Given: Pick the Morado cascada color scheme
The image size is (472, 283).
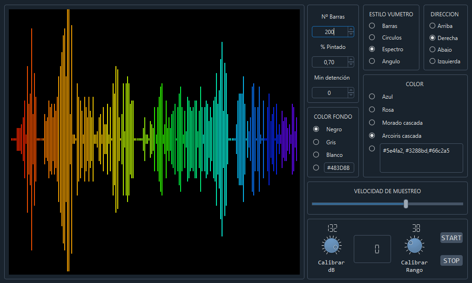Looking at the screenshot, I should 372,123.
